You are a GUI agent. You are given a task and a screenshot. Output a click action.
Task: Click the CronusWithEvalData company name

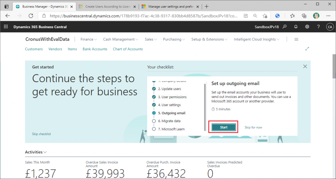pos(47,39)
